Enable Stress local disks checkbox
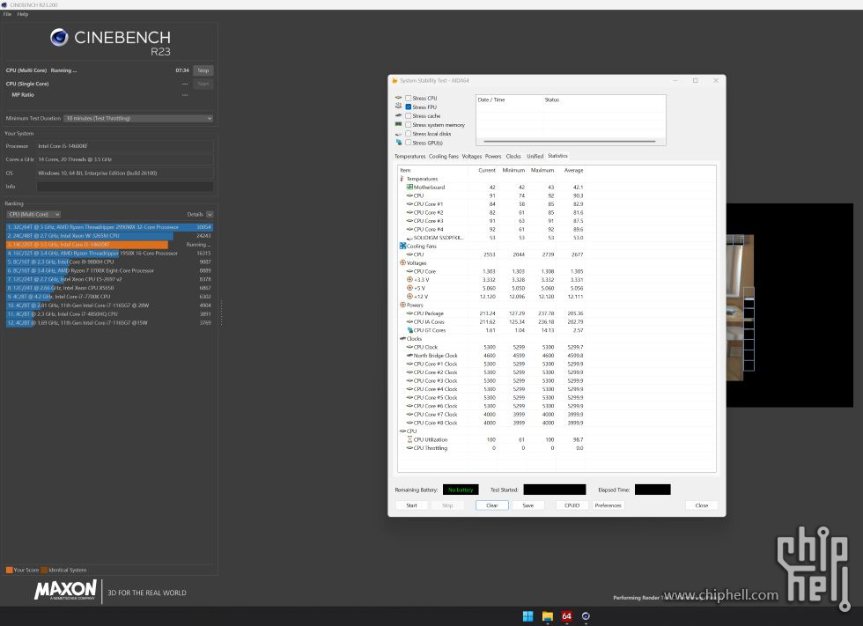 [x=409, y=134]
